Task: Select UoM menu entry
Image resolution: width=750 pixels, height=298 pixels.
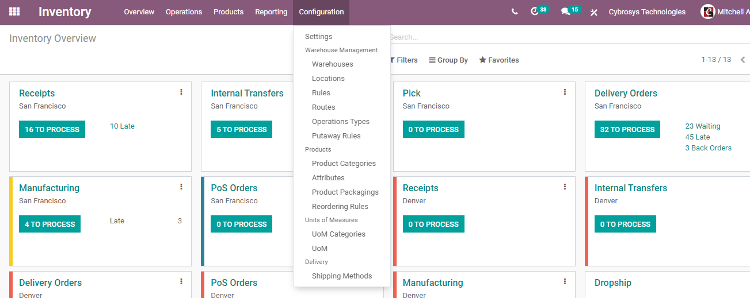Action: (342, 248)
